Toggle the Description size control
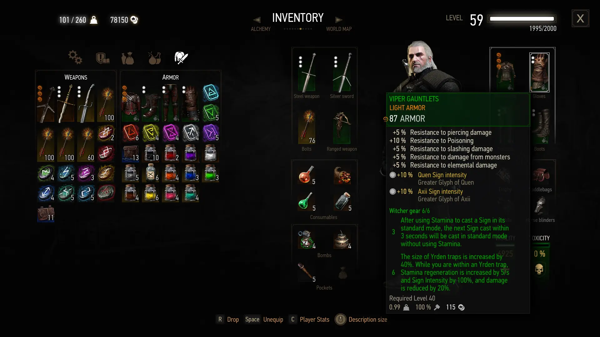The image size is (600, 337). [x=361, y=320]
